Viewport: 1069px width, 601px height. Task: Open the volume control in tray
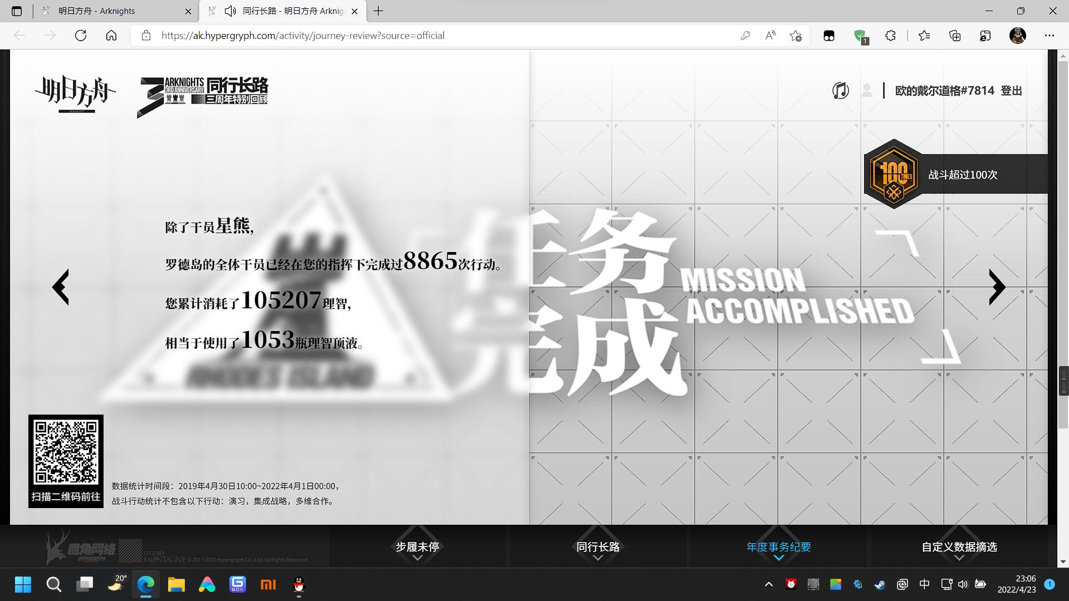[963, 584]
